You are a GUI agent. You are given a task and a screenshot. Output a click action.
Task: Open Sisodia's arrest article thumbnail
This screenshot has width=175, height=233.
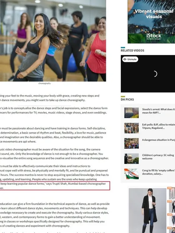point(132,113)
